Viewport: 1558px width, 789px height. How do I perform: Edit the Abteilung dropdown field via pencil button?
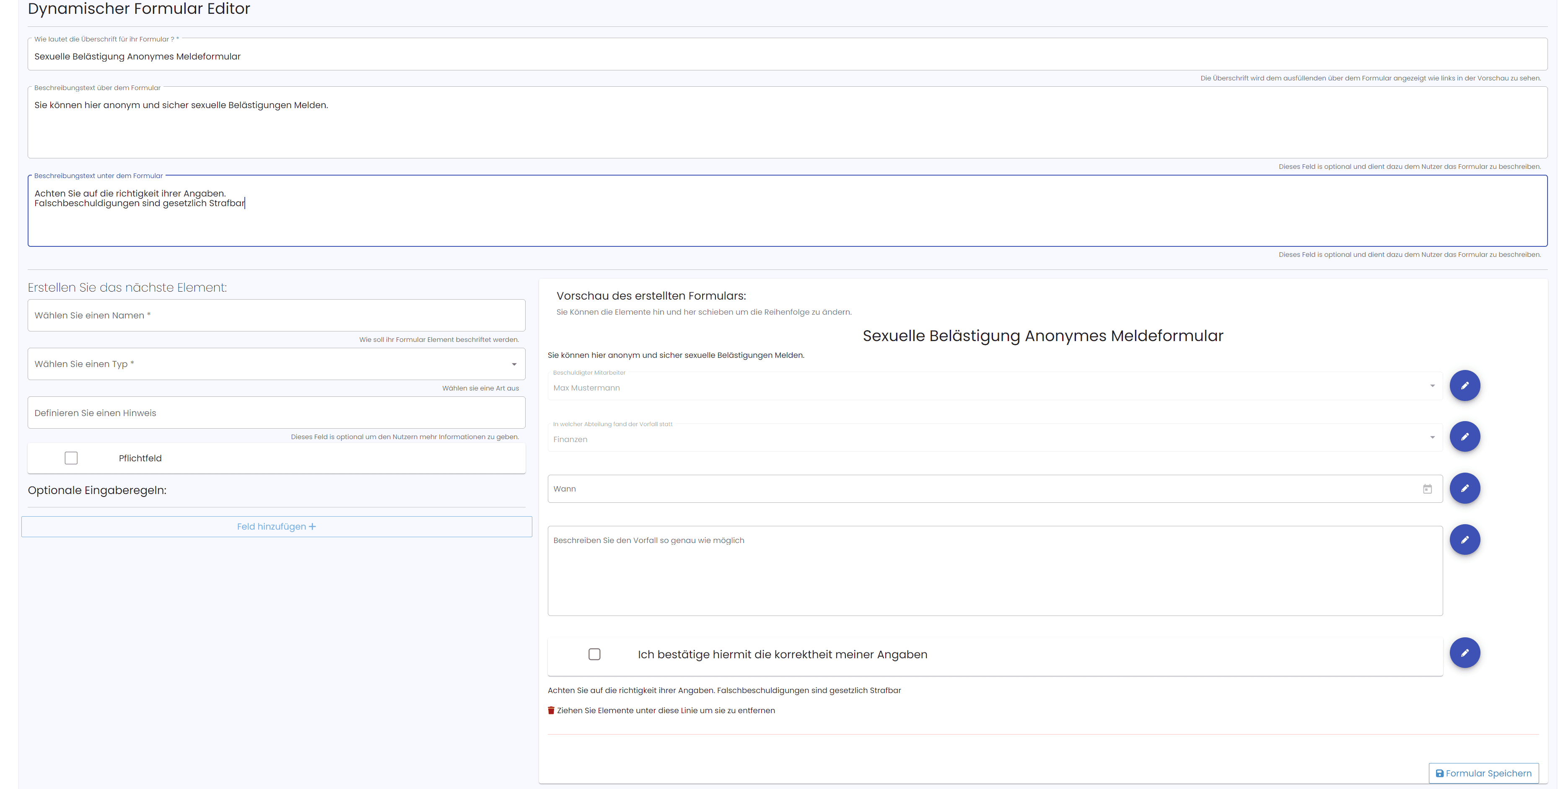pos(1464,437)
